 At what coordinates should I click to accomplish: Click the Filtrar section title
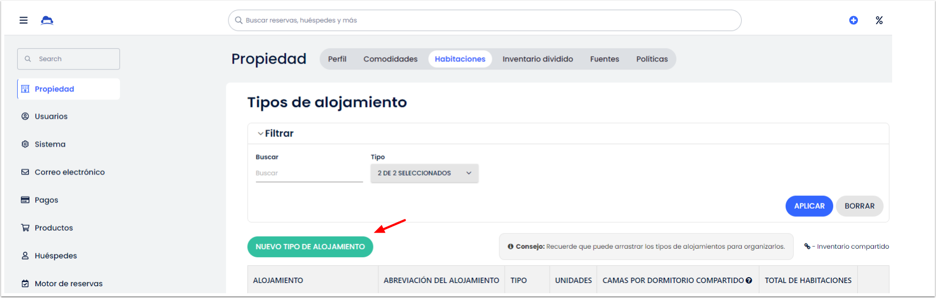click(x=279, y=134)
